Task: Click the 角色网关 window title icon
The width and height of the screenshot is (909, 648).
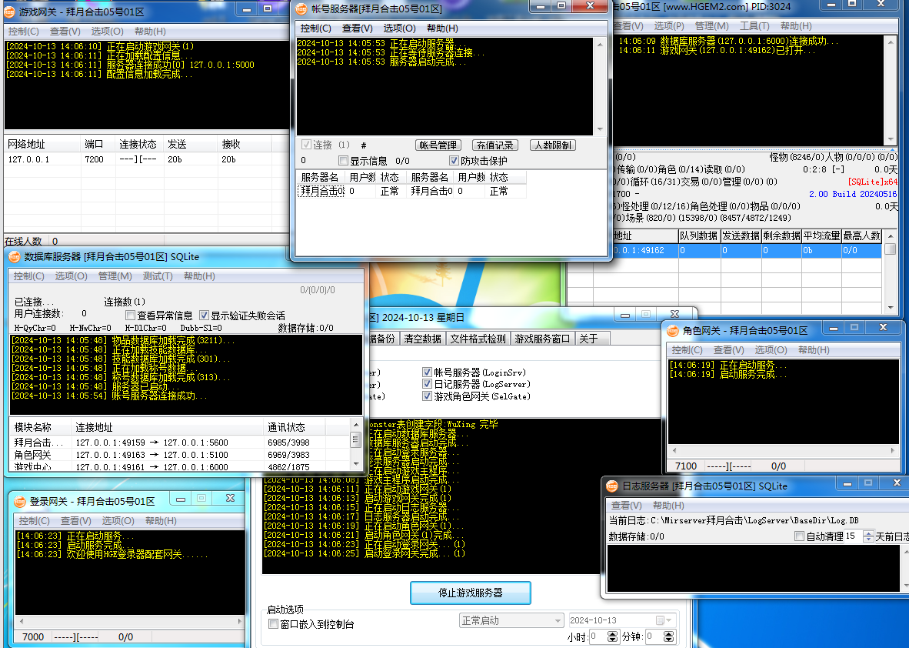Action: pyautogui.click(x=673, y=330)
